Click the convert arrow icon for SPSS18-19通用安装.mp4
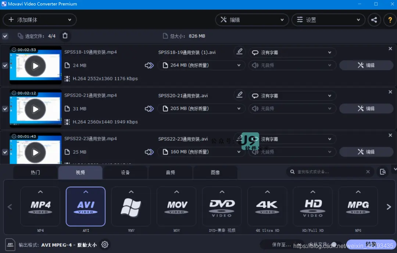Screen dimensions: 397x253 tap(149, 65)
